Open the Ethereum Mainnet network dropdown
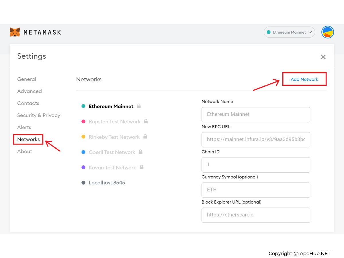The image size is (344, 258). pos(289,32)
